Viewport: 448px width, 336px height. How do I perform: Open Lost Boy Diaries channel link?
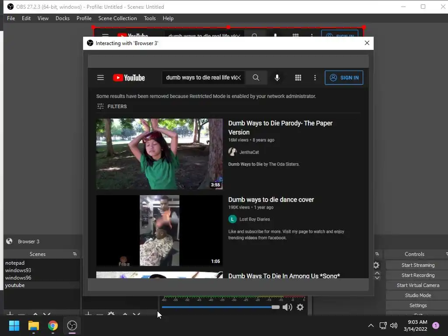pos(254,219)
